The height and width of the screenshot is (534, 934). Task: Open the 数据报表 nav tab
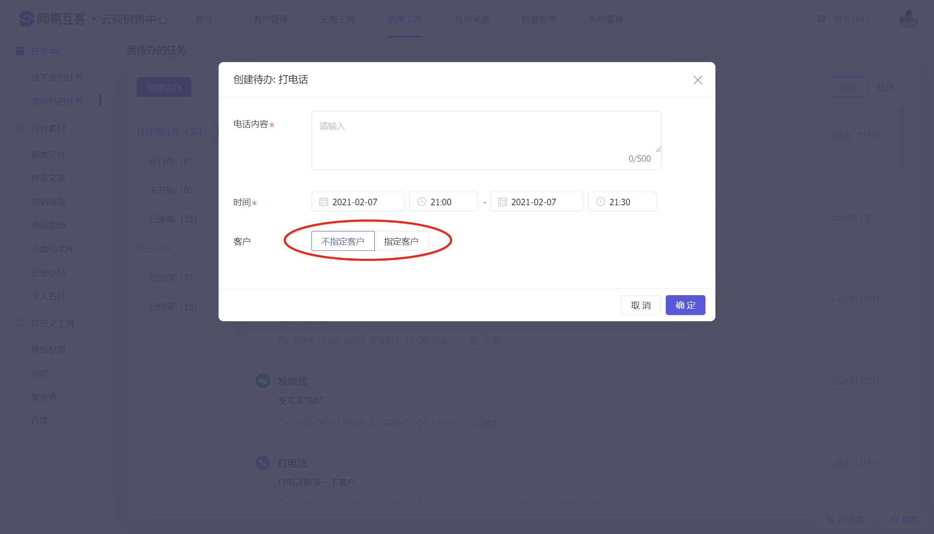[x=539, y=19]
